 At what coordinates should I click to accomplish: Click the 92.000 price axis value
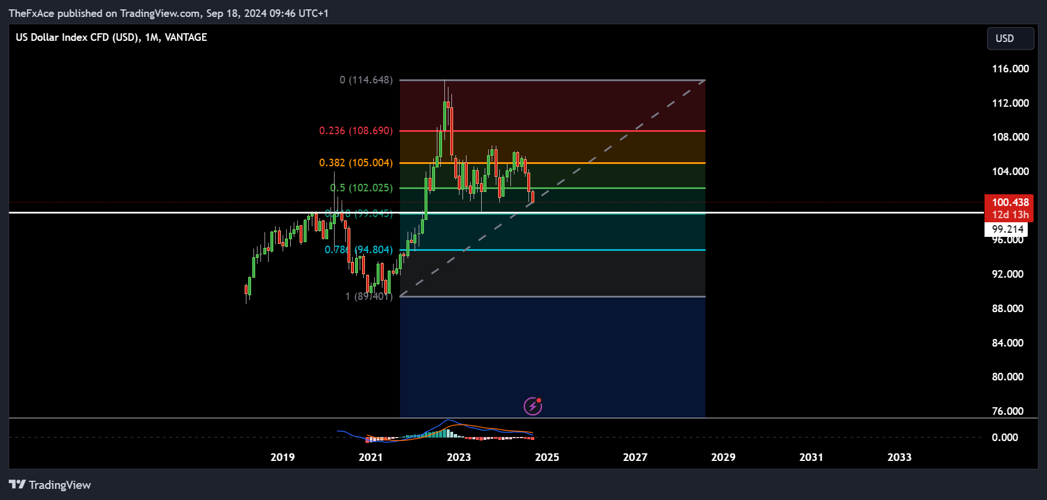point(1007,274)
